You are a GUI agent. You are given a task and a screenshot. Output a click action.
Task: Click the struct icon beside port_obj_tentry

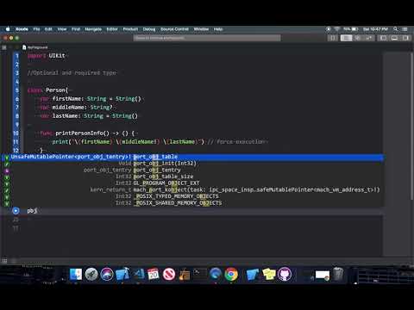(x=7, y=170)
